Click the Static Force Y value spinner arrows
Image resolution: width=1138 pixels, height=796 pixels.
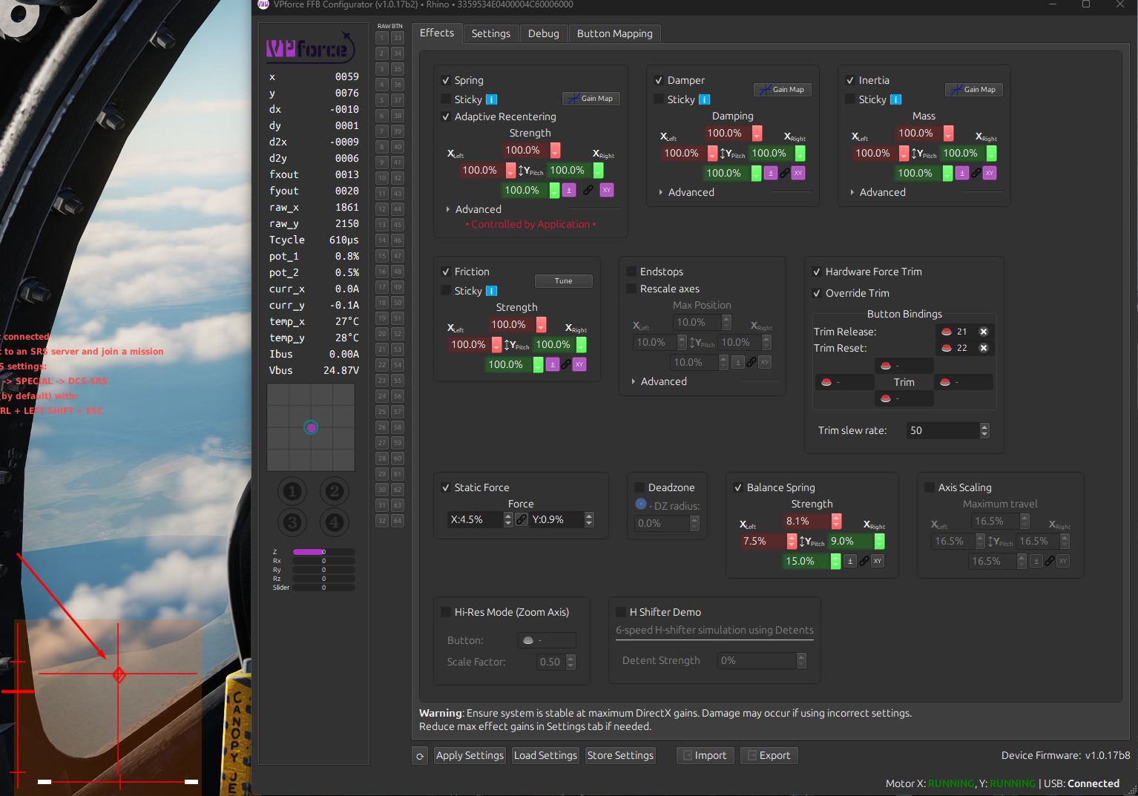pos(589,519)
